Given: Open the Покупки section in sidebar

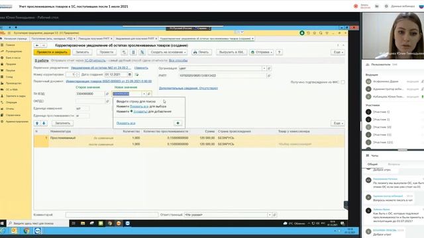Looking at the screenshot, I should [x=11, y=71].
